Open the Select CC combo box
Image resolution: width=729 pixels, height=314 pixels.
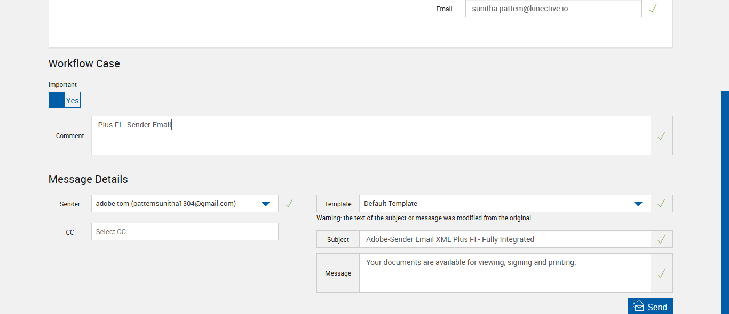pos(184,232)
